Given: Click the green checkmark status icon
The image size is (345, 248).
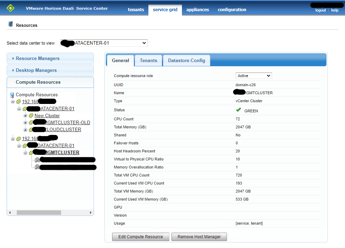Looking at the screenshot, I should (x=238, y=110).
